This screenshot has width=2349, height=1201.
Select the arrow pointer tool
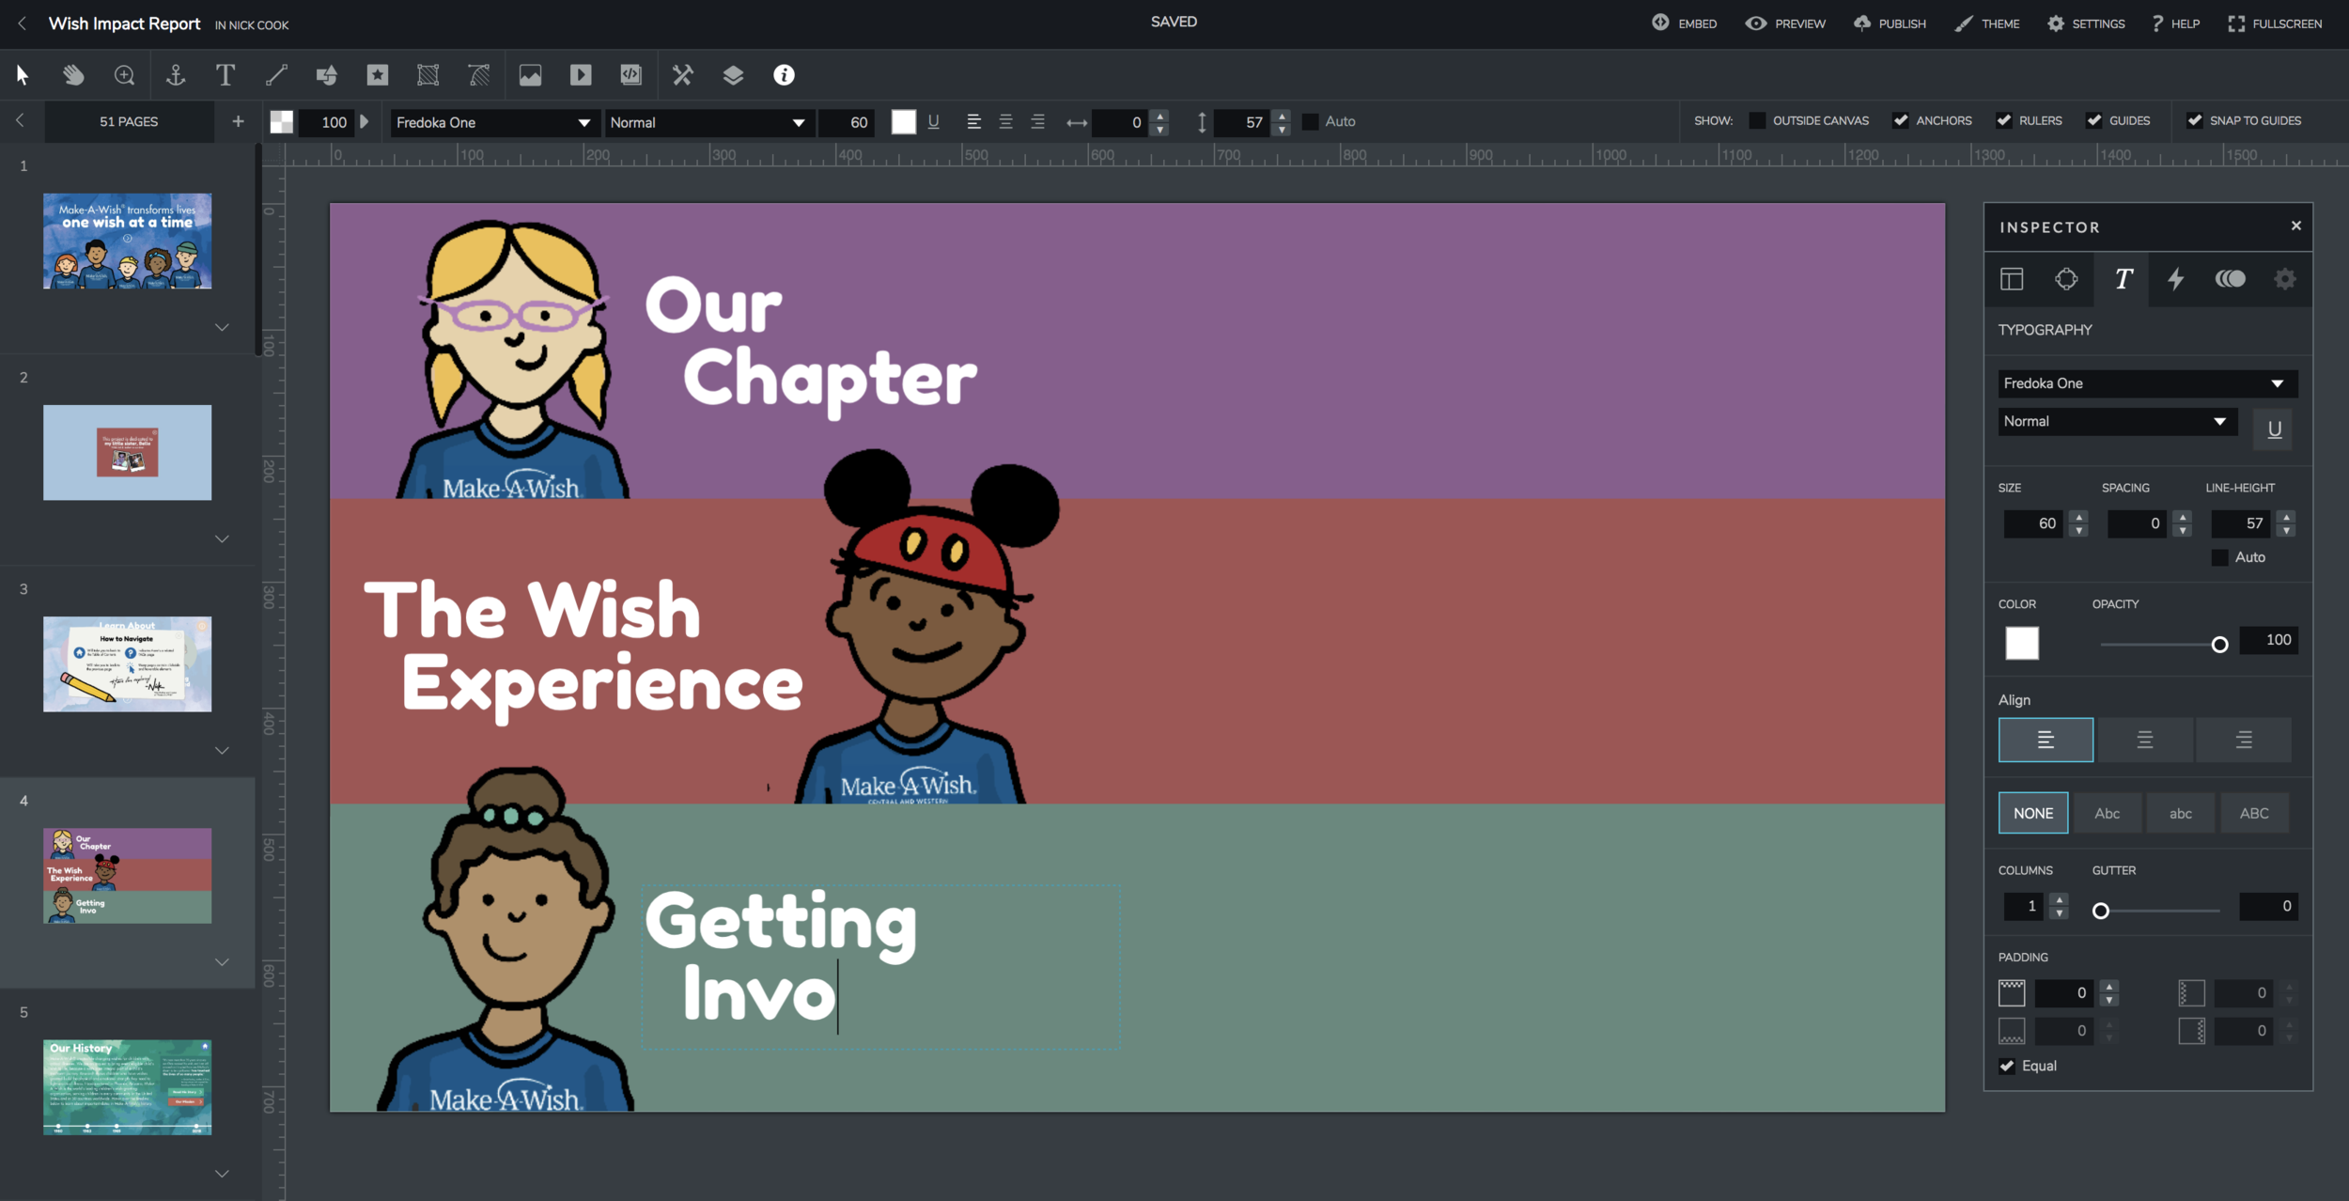coord(23,75)
